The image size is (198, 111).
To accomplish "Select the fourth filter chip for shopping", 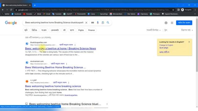I will [x=55, y=30].
